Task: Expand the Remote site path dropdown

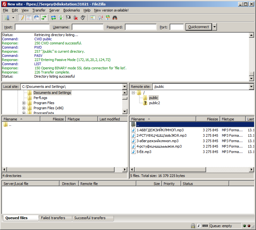Action: pyautogui.click(x=252, y=87)
